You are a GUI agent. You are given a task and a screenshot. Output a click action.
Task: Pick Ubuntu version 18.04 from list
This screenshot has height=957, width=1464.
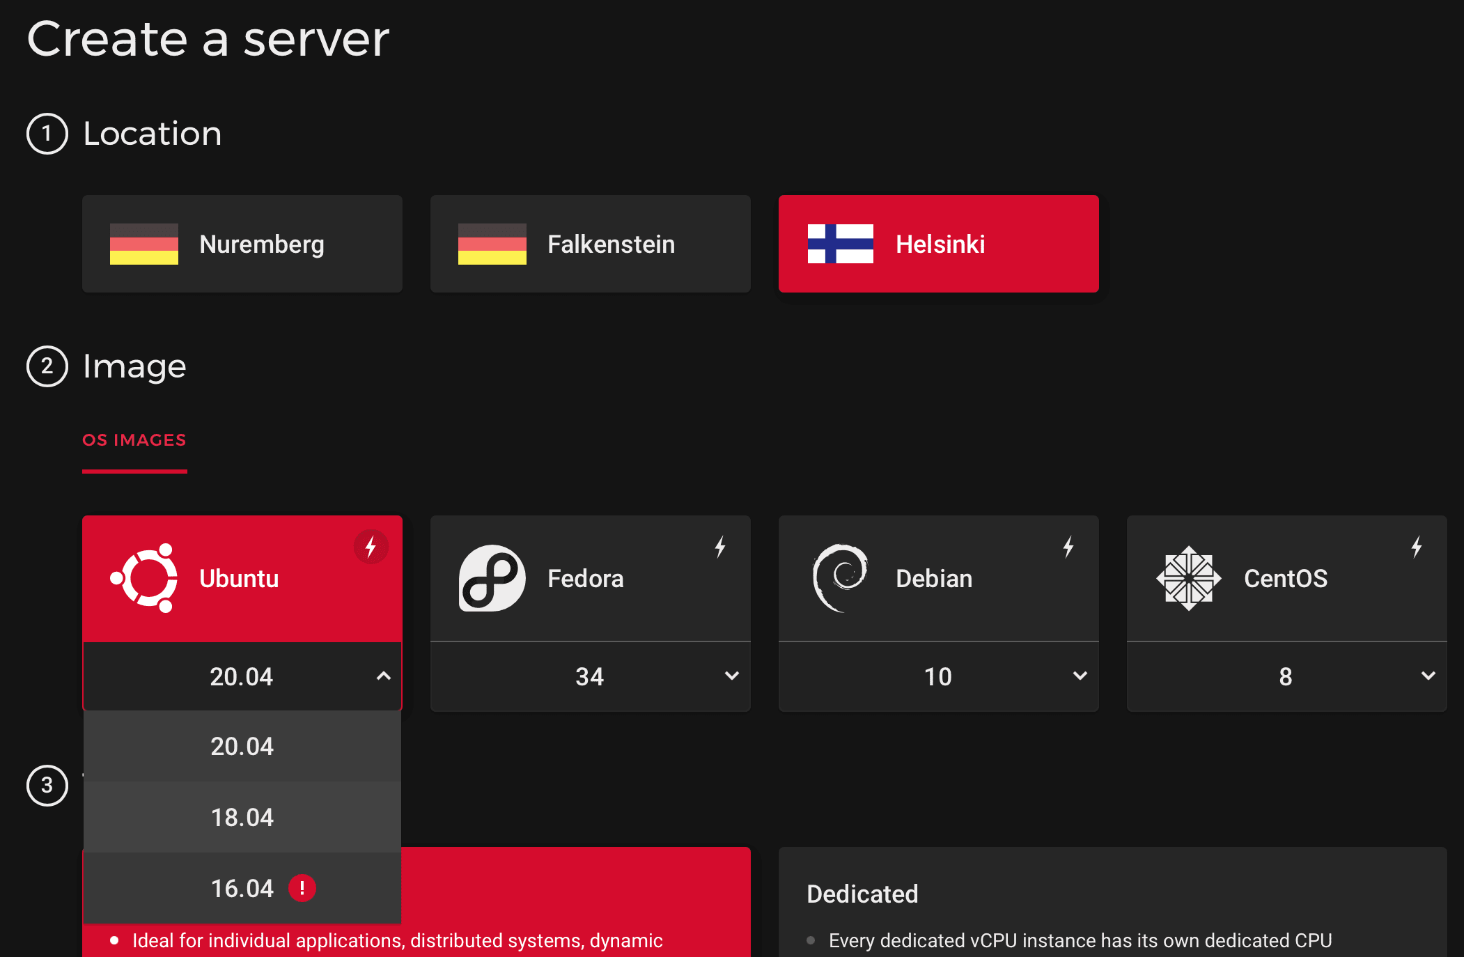click(242, 817)
